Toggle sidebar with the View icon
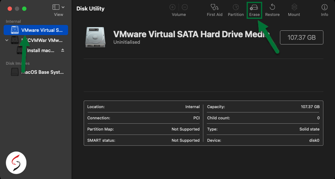The image size is (335, 179). (56, 7)
